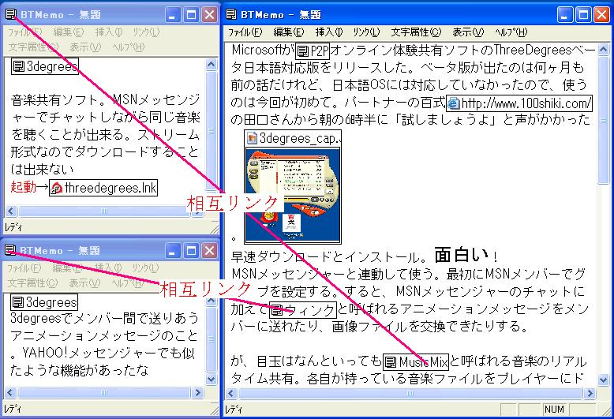Open the 3degrees_cap file link label

[293, 138]
